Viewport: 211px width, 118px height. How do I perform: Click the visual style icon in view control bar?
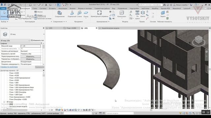pyautogui.click(x=59, y=110)
